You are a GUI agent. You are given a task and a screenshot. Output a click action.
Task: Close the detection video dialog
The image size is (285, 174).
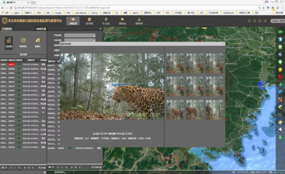point(224,43)
